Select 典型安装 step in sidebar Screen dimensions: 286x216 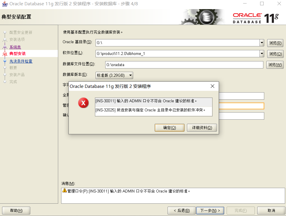tap(18, 54)
